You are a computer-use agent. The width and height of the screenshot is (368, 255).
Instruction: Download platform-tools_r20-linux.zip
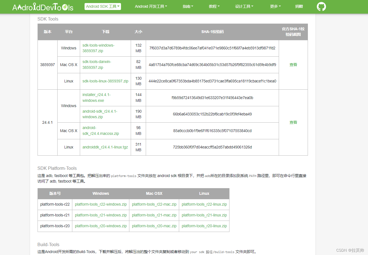(204, 226)
